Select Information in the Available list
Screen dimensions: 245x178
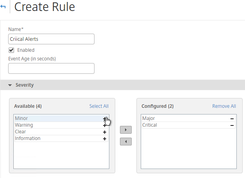click(x=61, y=138)
